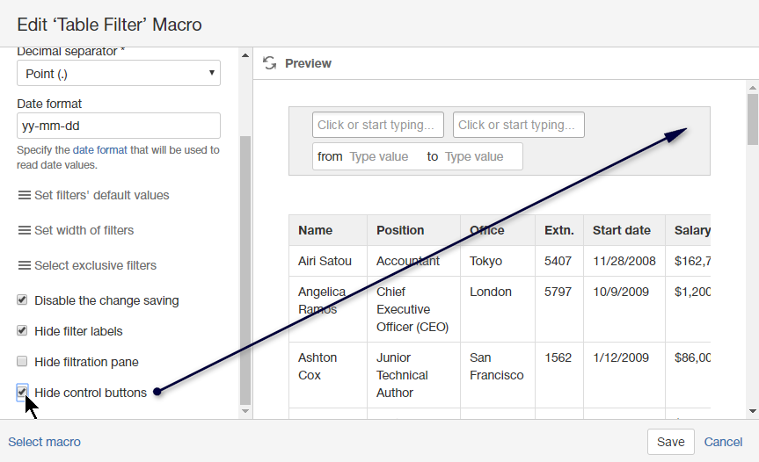Click the Save button

click(670, 442)
